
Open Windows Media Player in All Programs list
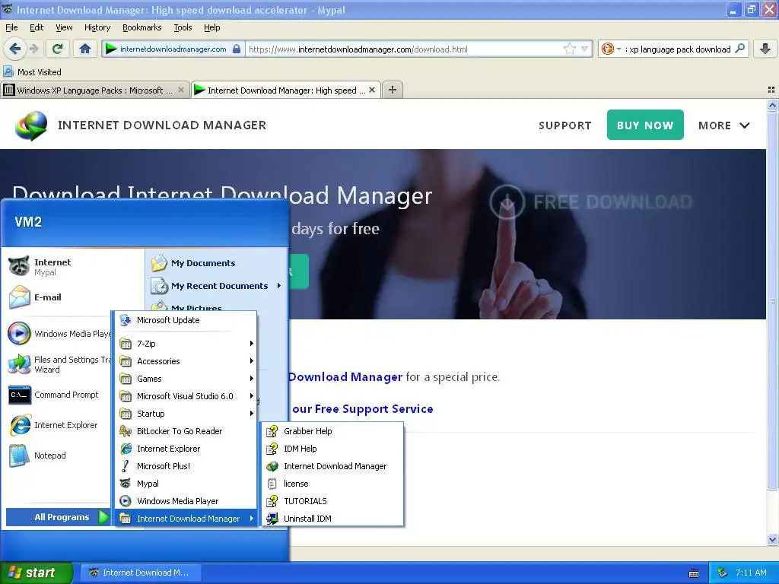[x=186, y=501]
